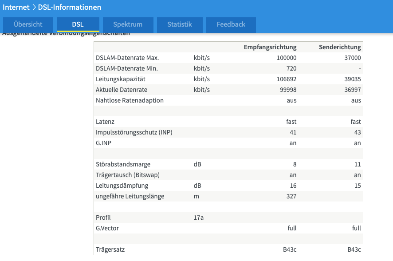393x261 pixels.
Task: Click the Latenz row label
Action: click(105, 122)
